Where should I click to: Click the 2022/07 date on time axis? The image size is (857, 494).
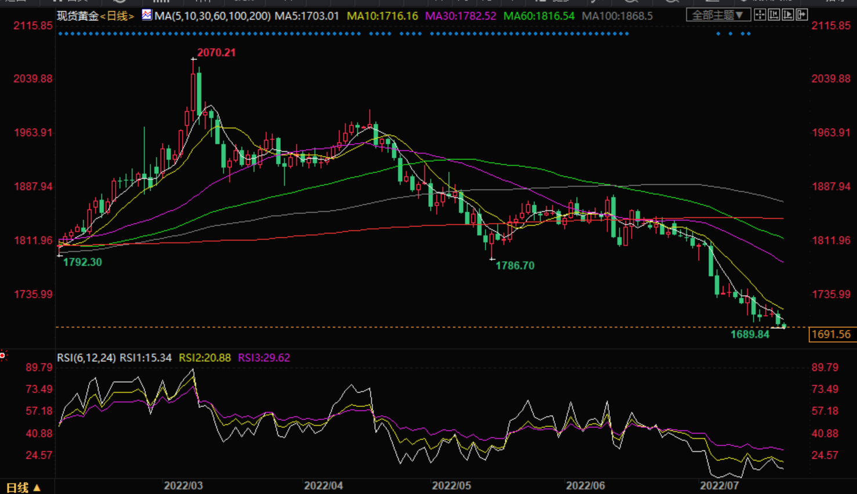tap(719, 485)
